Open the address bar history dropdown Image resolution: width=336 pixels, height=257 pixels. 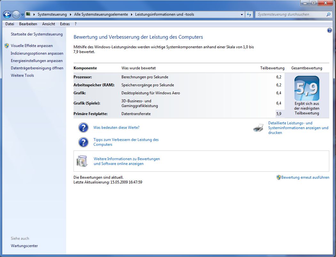click(242, 15)
